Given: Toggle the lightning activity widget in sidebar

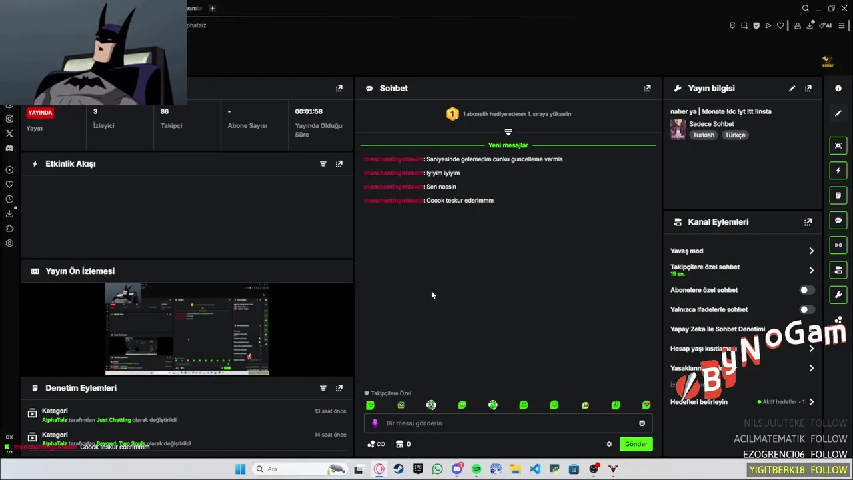Looking at the screenshot, I should [x=838, y=171].
